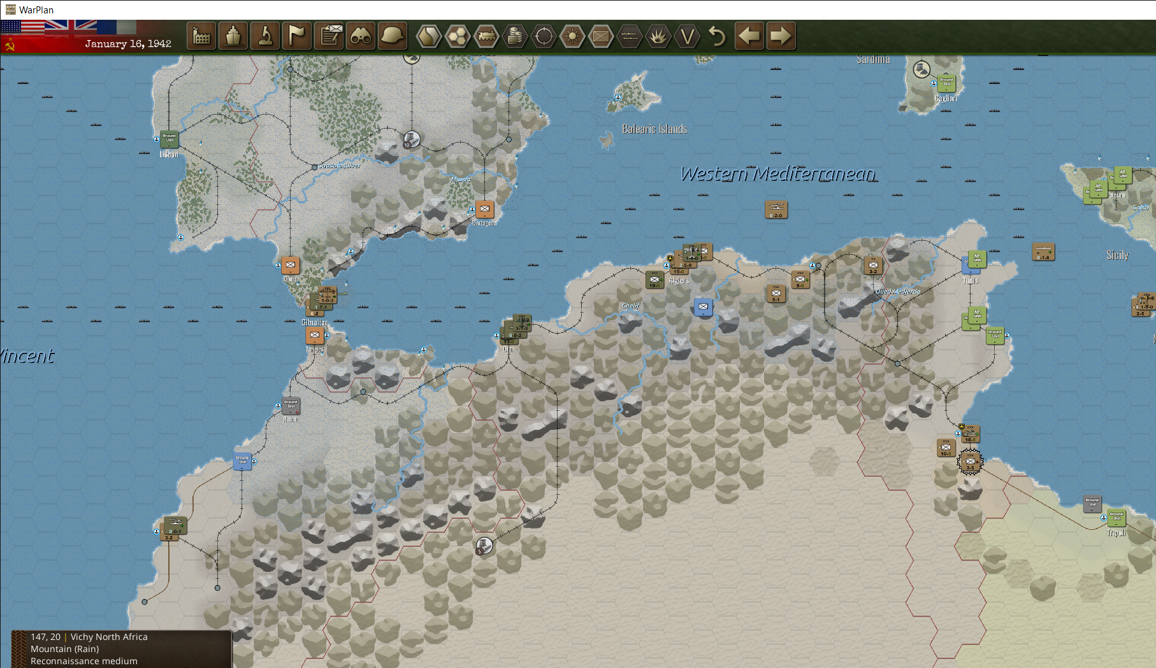This screenshot has width=1156, height=668.
Task: Open the helmet units list
Action: 393,36
